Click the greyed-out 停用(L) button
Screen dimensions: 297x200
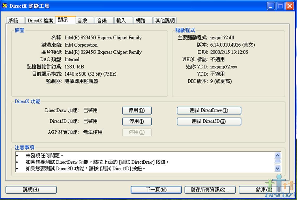[137, 132]
